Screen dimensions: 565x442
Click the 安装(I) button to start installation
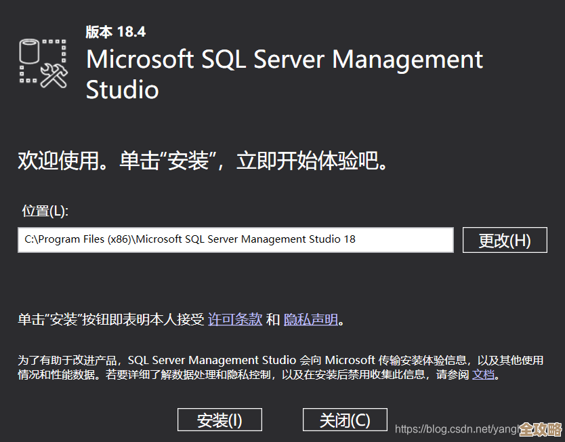[219, 420]
